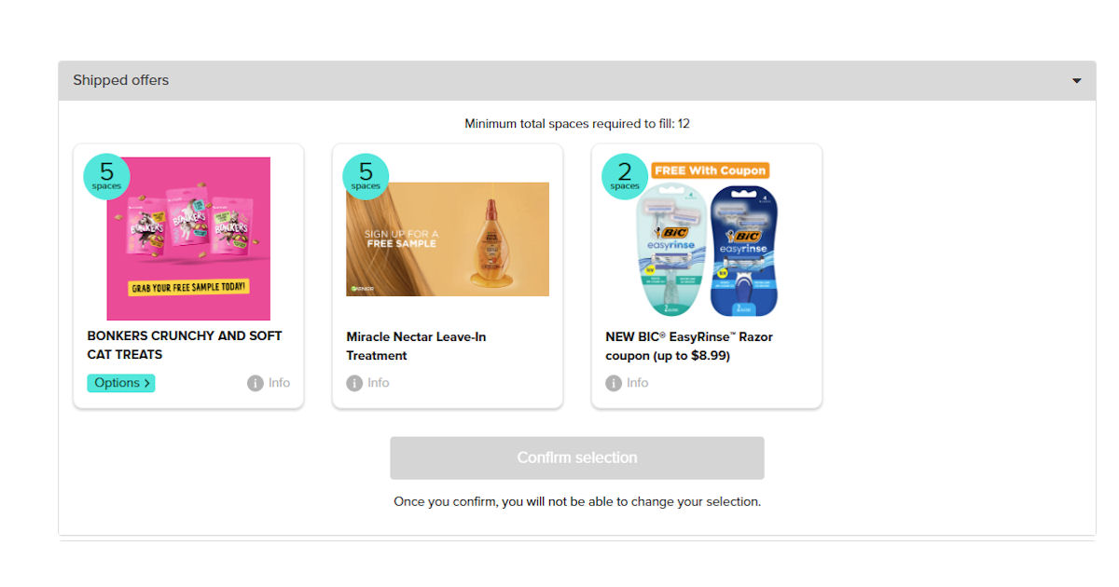The height and width of the screenshot is (587, 1119).
Task: Click the 2 spaces badge on BIC razor card
Action: coord(625,176)
